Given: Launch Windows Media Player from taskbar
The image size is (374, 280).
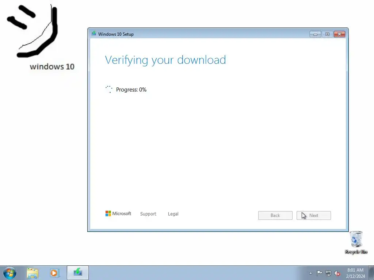Looking at the screenshot, I should coord(55,273).
